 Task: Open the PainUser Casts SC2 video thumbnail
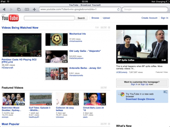pos(22,45)
